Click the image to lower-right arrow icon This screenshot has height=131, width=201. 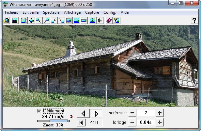(x=61, y=21)
